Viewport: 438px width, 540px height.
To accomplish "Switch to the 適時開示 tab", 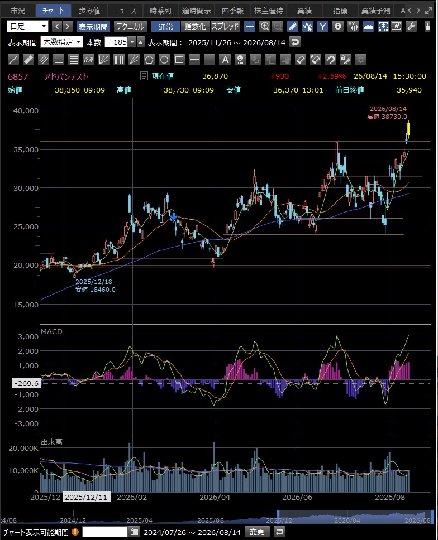I will click(197, 11).
